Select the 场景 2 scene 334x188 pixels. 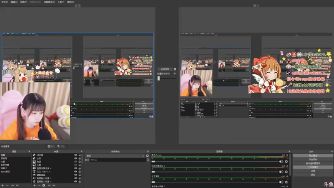click(16, 168)
